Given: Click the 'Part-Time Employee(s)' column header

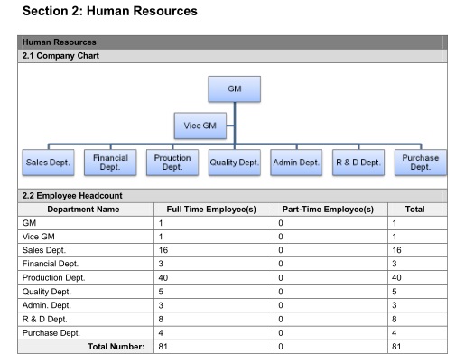Looking at the screenshot, I should pos(328,210).
